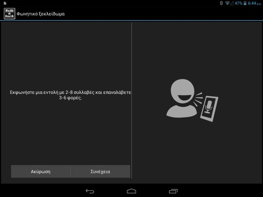Tap the Android home navigation icon
The image size is (263, 197).
point(131,191)
